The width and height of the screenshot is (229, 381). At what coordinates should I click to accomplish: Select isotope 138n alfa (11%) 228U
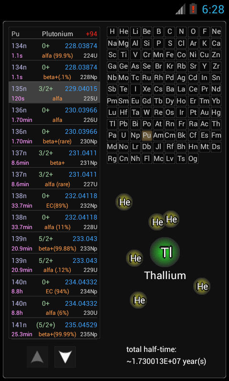54,221
